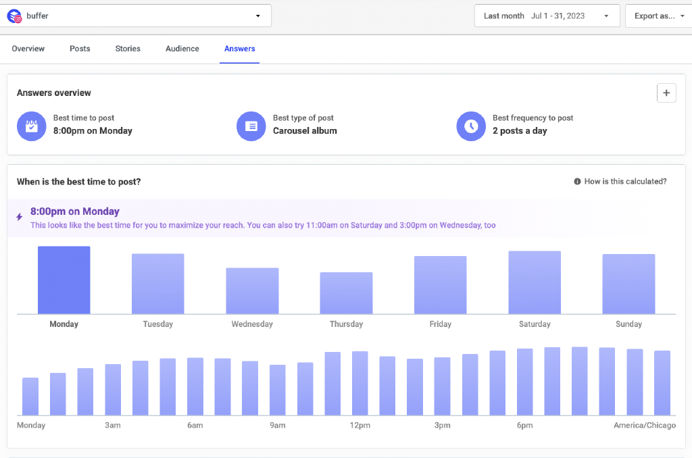
Task: Click the Saturday bar in weekly chart
Action: (x=535, y=282)
